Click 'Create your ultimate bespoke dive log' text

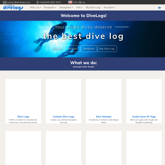coord(64,121)
